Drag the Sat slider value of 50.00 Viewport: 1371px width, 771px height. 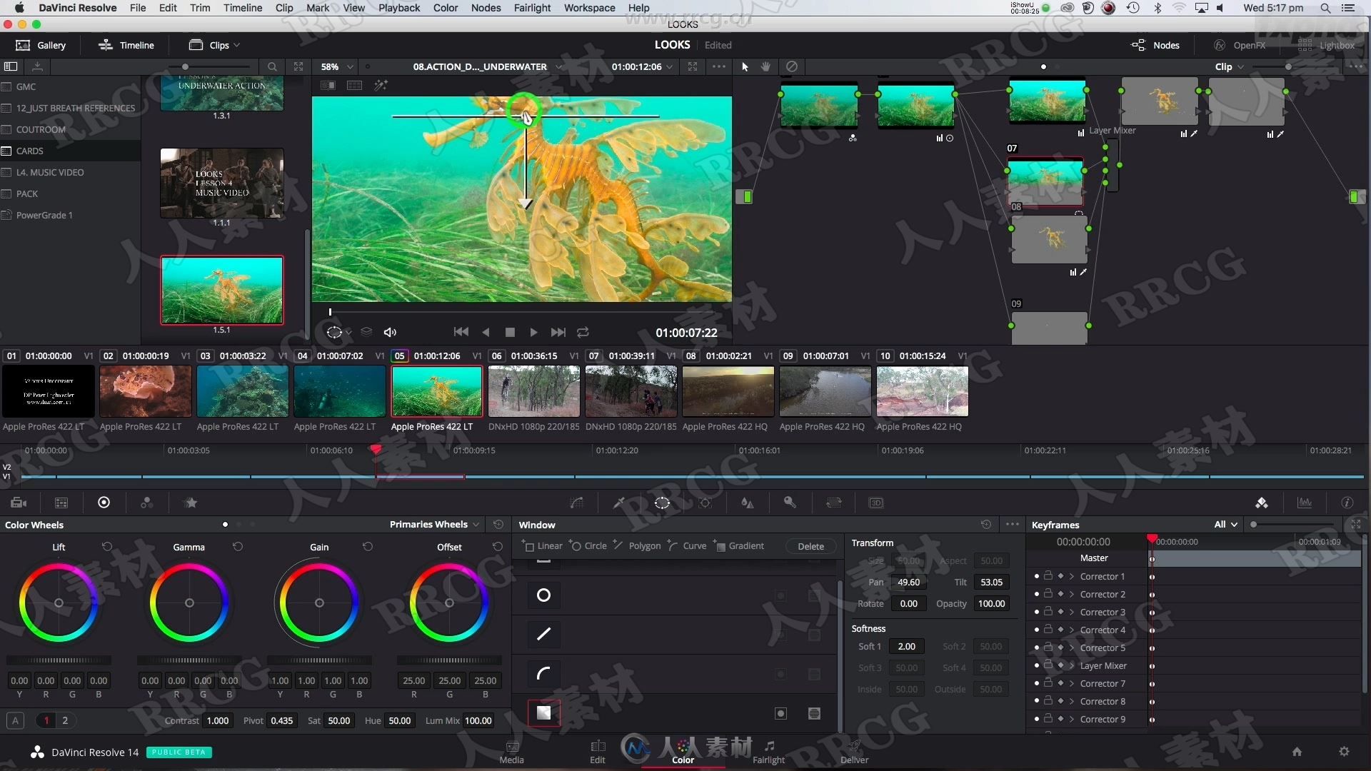point(339,720)
